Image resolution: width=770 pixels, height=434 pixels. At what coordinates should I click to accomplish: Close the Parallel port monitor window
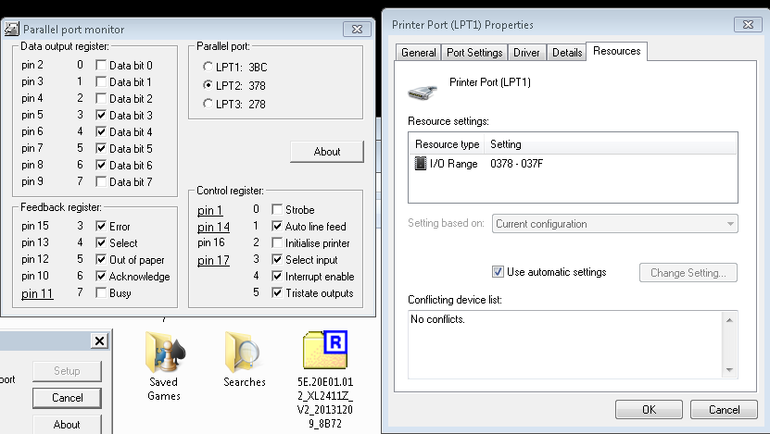tap(355, 30)
